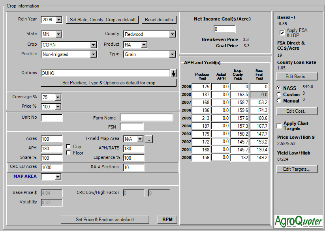Click the Reset defaults button
The height and width of the screenshot is (231, 325).
click(x=159, y=20)
